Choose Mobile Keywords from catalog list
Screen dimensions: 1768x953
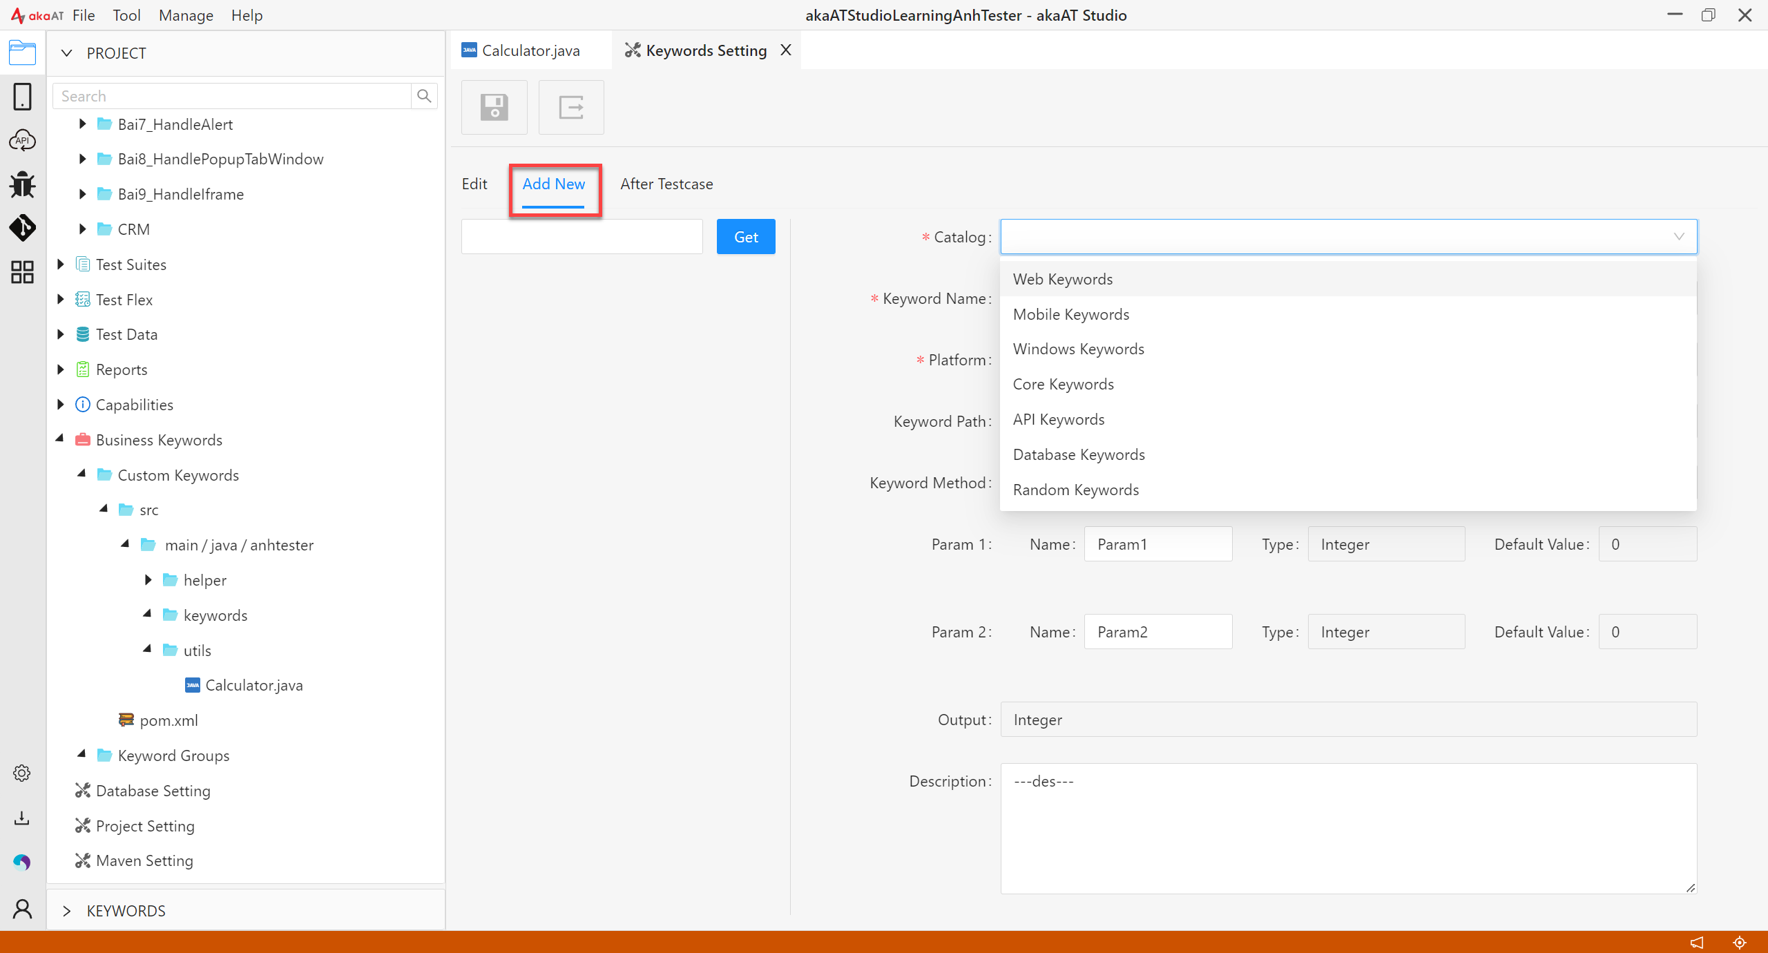1348,314
